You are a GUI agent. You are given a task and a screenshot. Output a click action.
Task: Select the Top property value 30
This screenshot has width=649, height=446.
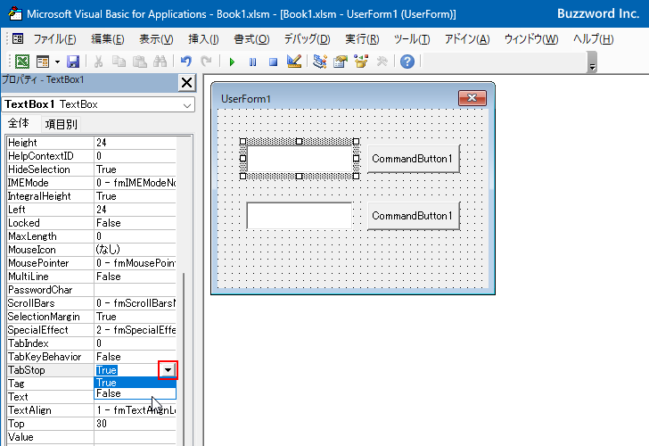pyautogui.click(x=136, y=424)
